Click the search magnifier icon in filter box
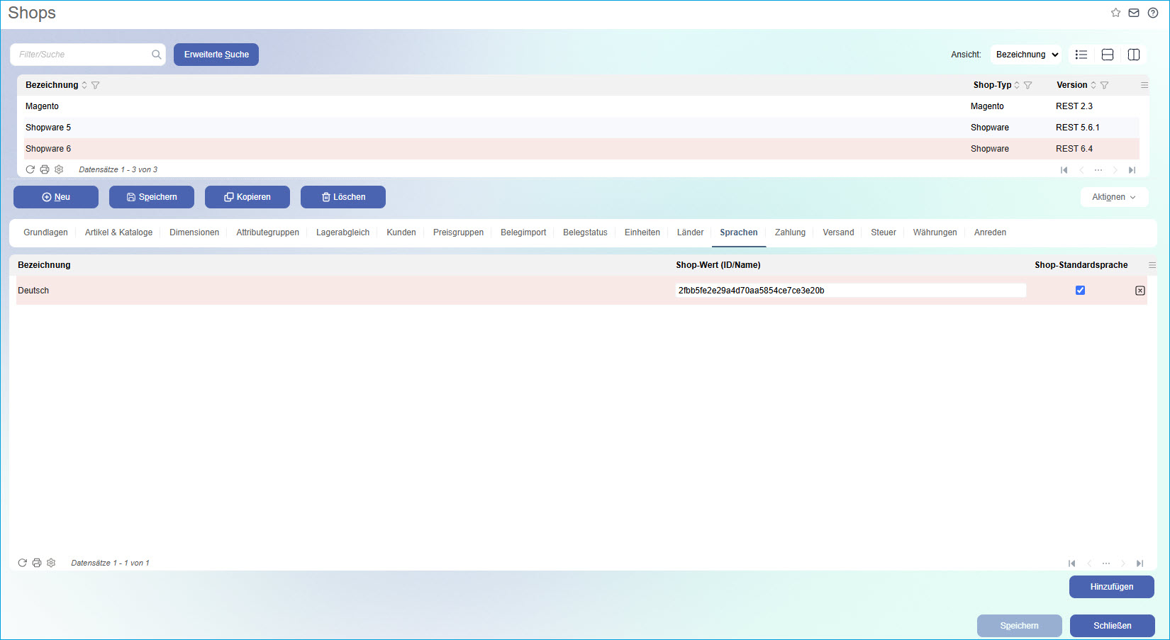Screen dimensions: 1170x640 (x=156, y=55)
